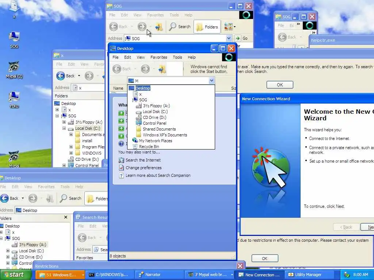Select install folder in x window tree
The height and width of the screenshot is (280, 374).
coord(87,141)
